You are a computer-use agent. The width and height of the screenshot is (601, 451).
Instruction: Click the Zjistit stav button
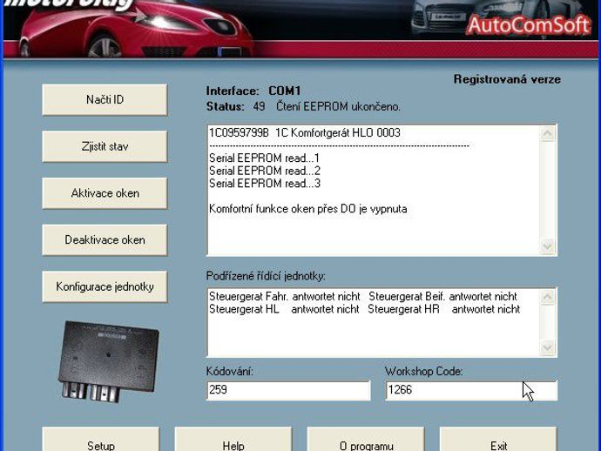tap(105, 146)
